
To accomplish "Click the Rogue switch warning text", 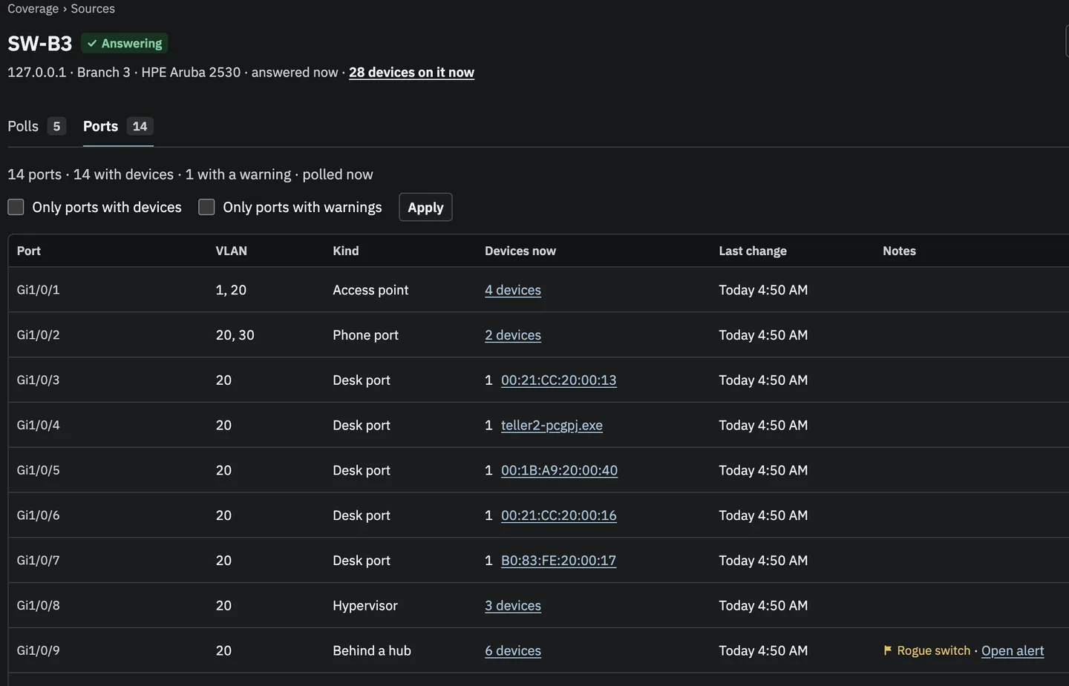I will click(934, 650).
